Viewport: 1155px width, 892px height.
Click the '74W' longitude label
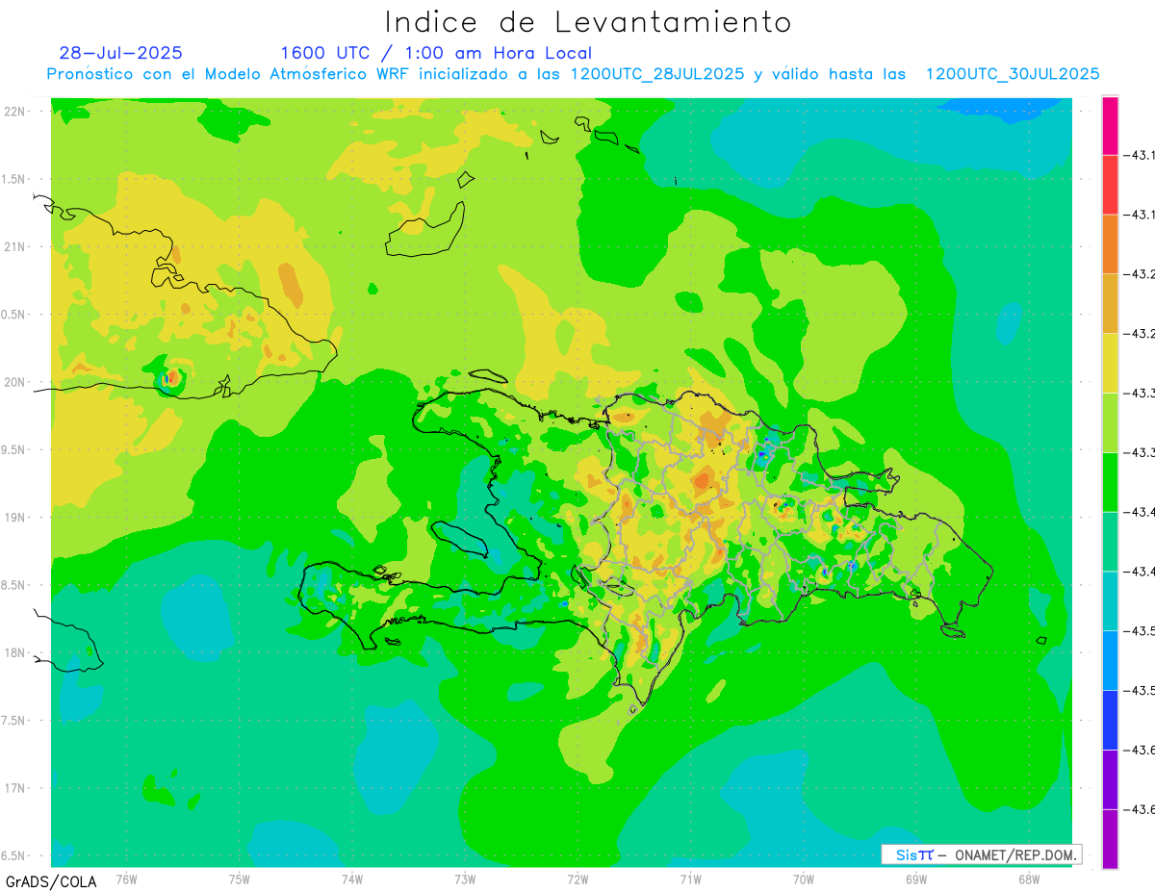[x=351, y=879]
